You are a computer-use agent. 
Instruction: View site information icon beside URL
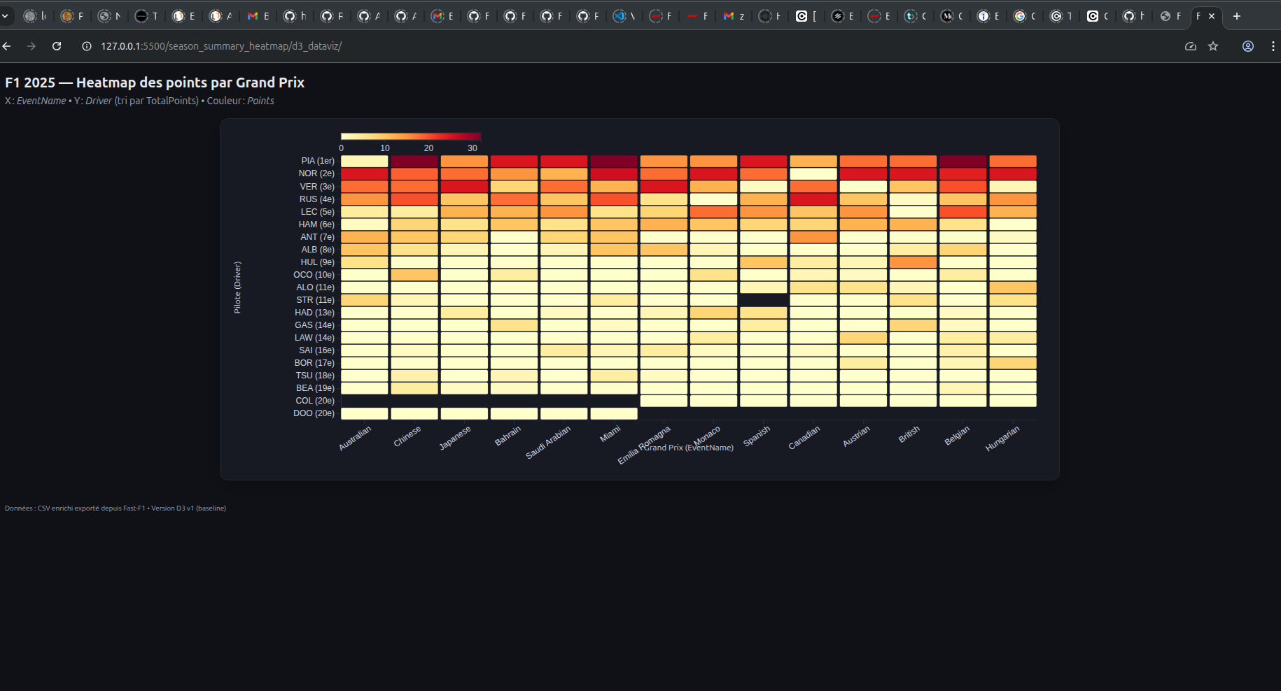[87, 46]
